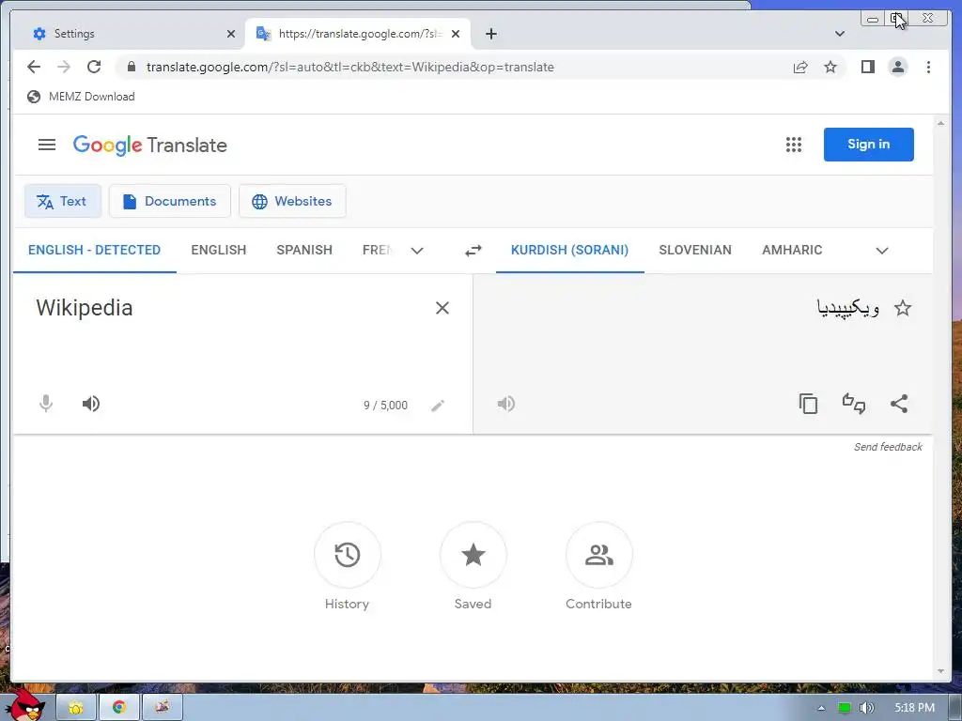Swap source and target languages
The image size is (962, 721).
[x=473, y=250]
